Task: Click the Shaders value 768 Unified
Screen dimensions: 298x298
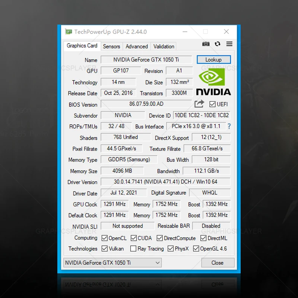Action: 126,137
